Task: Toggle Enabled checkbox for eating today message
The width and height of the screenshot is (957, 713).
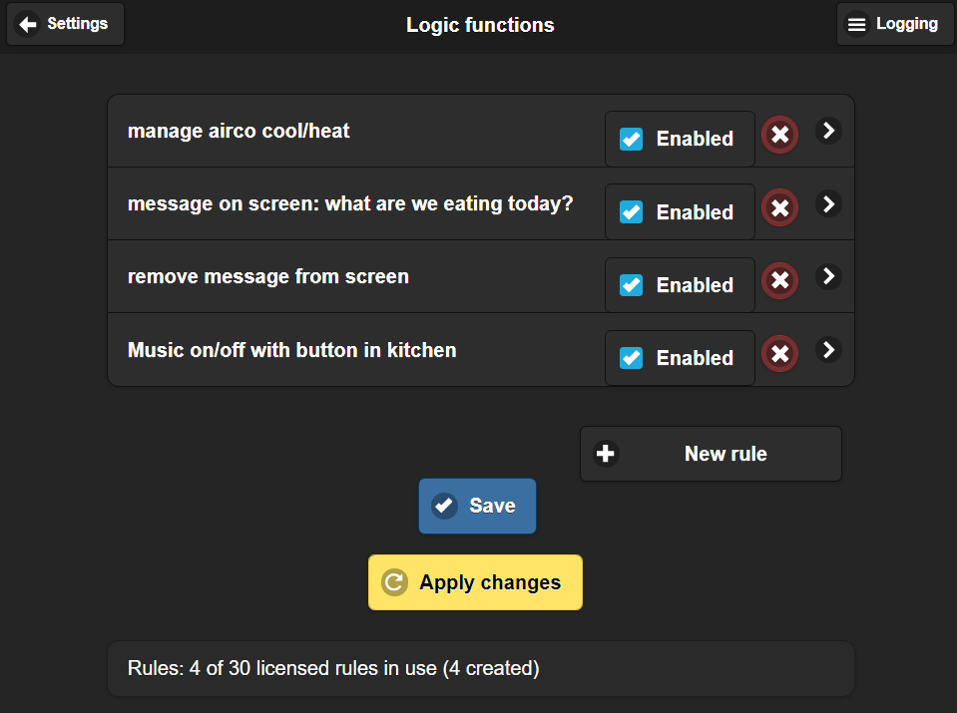Action: [x=631, y=212]
